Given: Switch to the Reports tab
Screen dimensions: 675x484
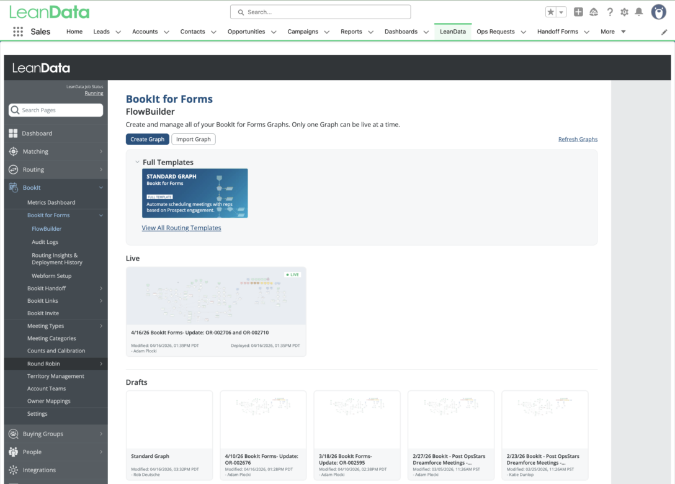Looking at the screenshot, I should coord(351,32).
